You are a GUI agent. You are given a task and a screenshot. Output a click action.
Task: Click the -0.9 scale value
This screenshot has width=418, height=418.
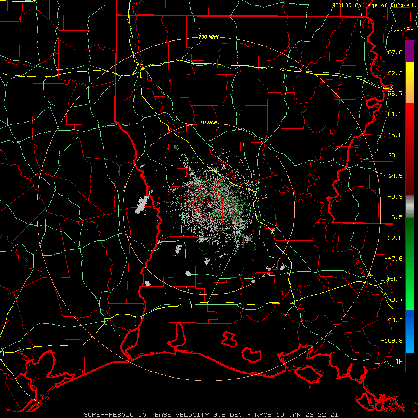pos(395,197)
